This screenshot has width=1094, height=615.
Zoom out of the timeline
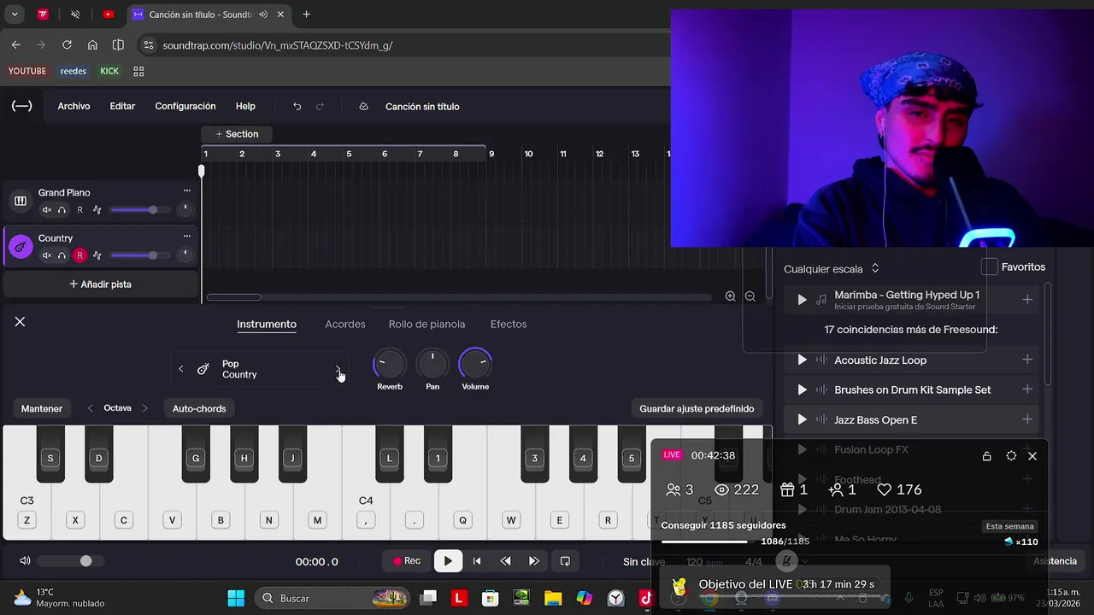pyautogui.click(x=750, y=296)
